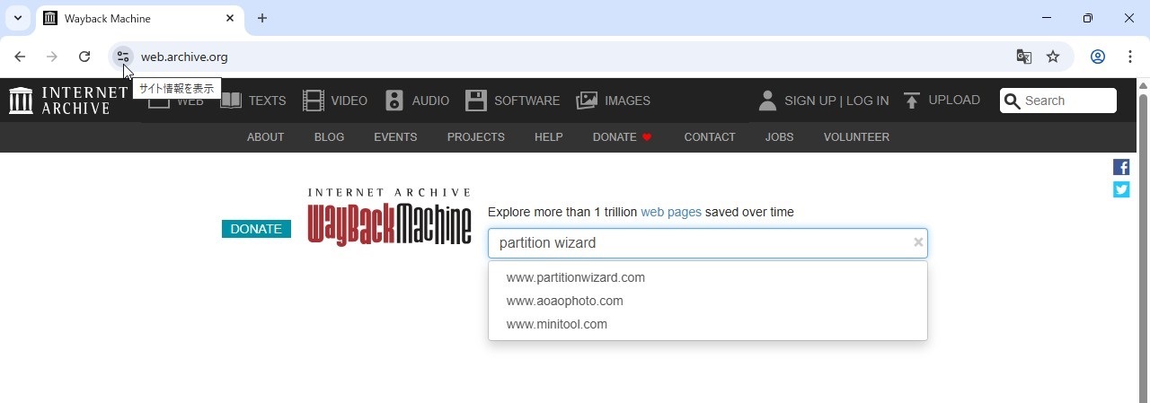Image resolution: width=1150 pixels, height=403 pixels.
Task: Bookmark this page with star icon
Action: (1053, 57)
